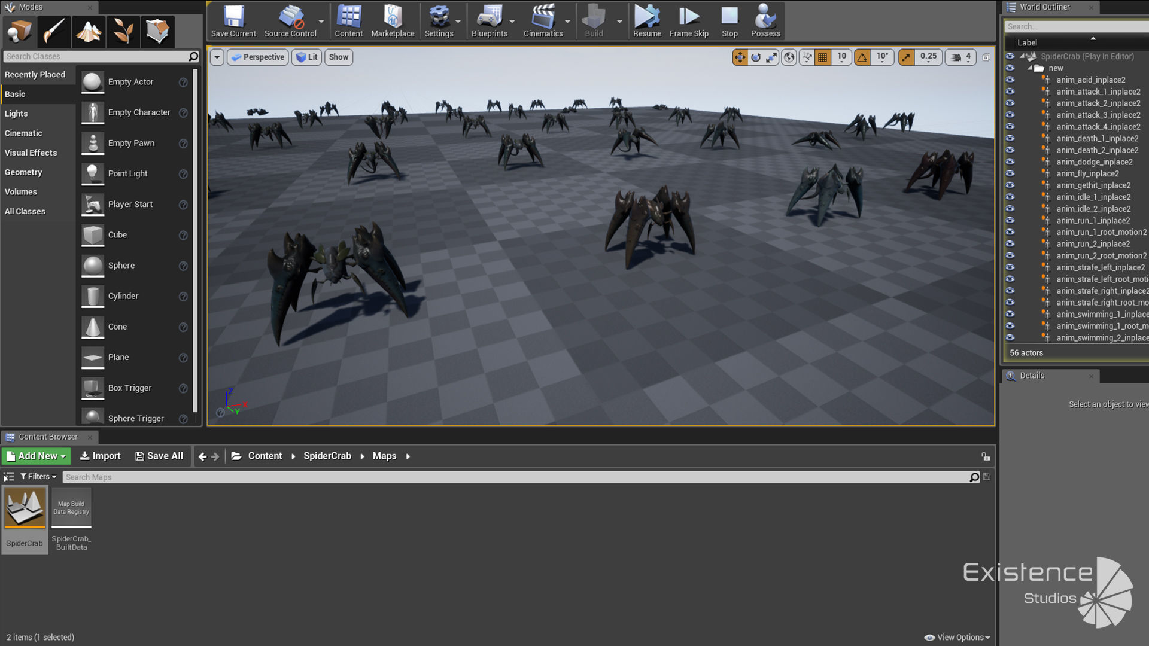Select the Landscape mode icon

89,31
